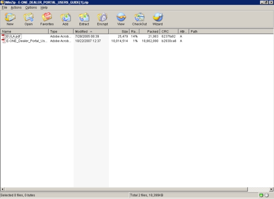Click the 7/28/2005 08:39 modified date

click(87, 36)
